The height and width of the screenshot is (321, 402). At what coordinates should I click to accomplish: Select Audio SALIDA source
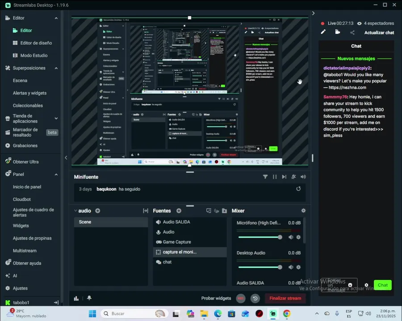pyautogui.click(x=190, y=222)
